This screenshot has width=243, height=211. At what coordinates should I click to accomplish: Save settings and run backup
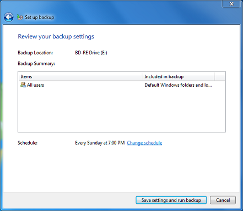click(171, 200)
